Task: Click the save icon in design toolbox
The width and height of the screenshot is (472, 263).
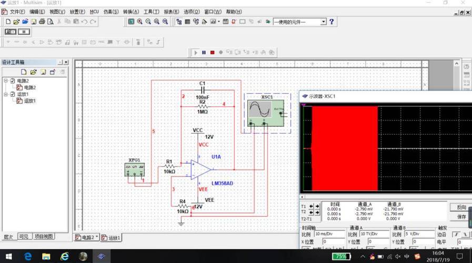Action: [x=43, y=72]
